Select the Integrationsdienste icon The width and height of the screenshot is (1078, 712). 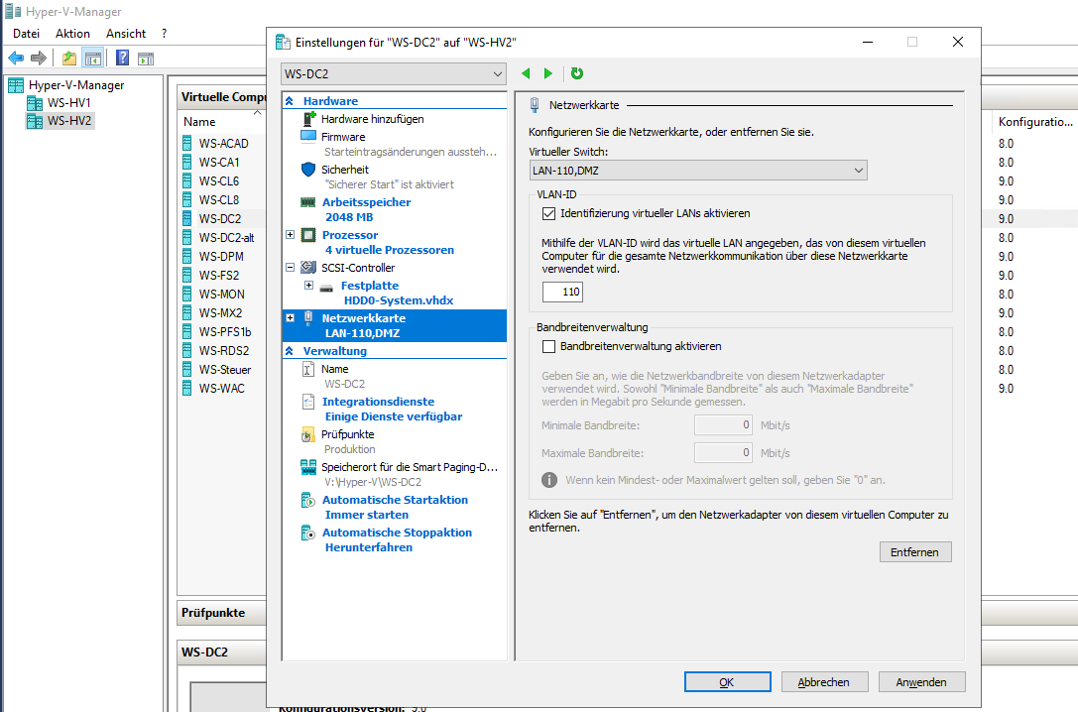308,402
